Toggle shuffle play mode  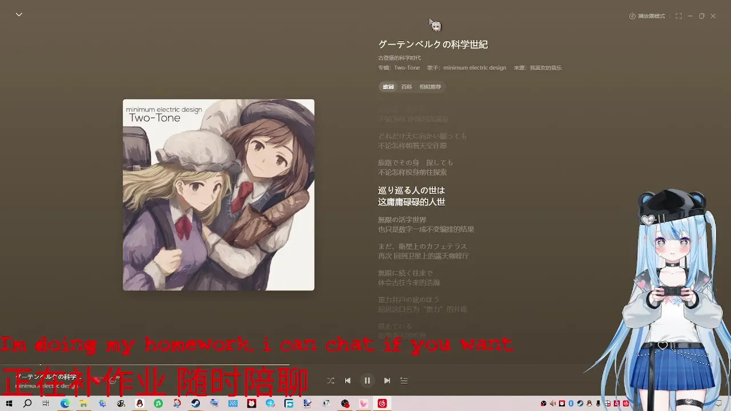click(330, 381)
